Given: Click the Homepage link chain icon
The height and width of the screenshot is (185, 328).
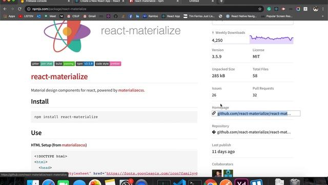Looking at the screenshot, I should tap(214, 113).
